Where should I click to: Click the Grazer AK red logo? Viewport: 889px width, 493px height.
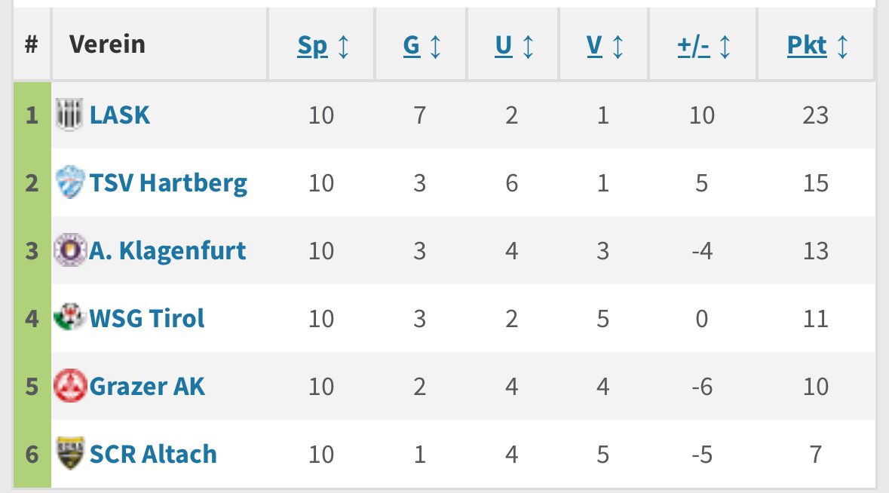click(70, 386)
